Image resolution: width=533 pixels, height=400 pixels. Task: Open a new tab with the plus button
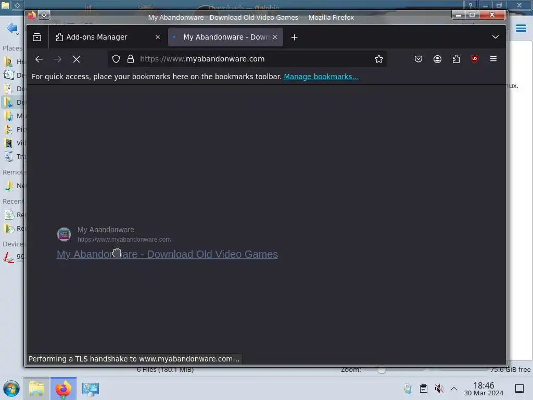coord(295,37)
